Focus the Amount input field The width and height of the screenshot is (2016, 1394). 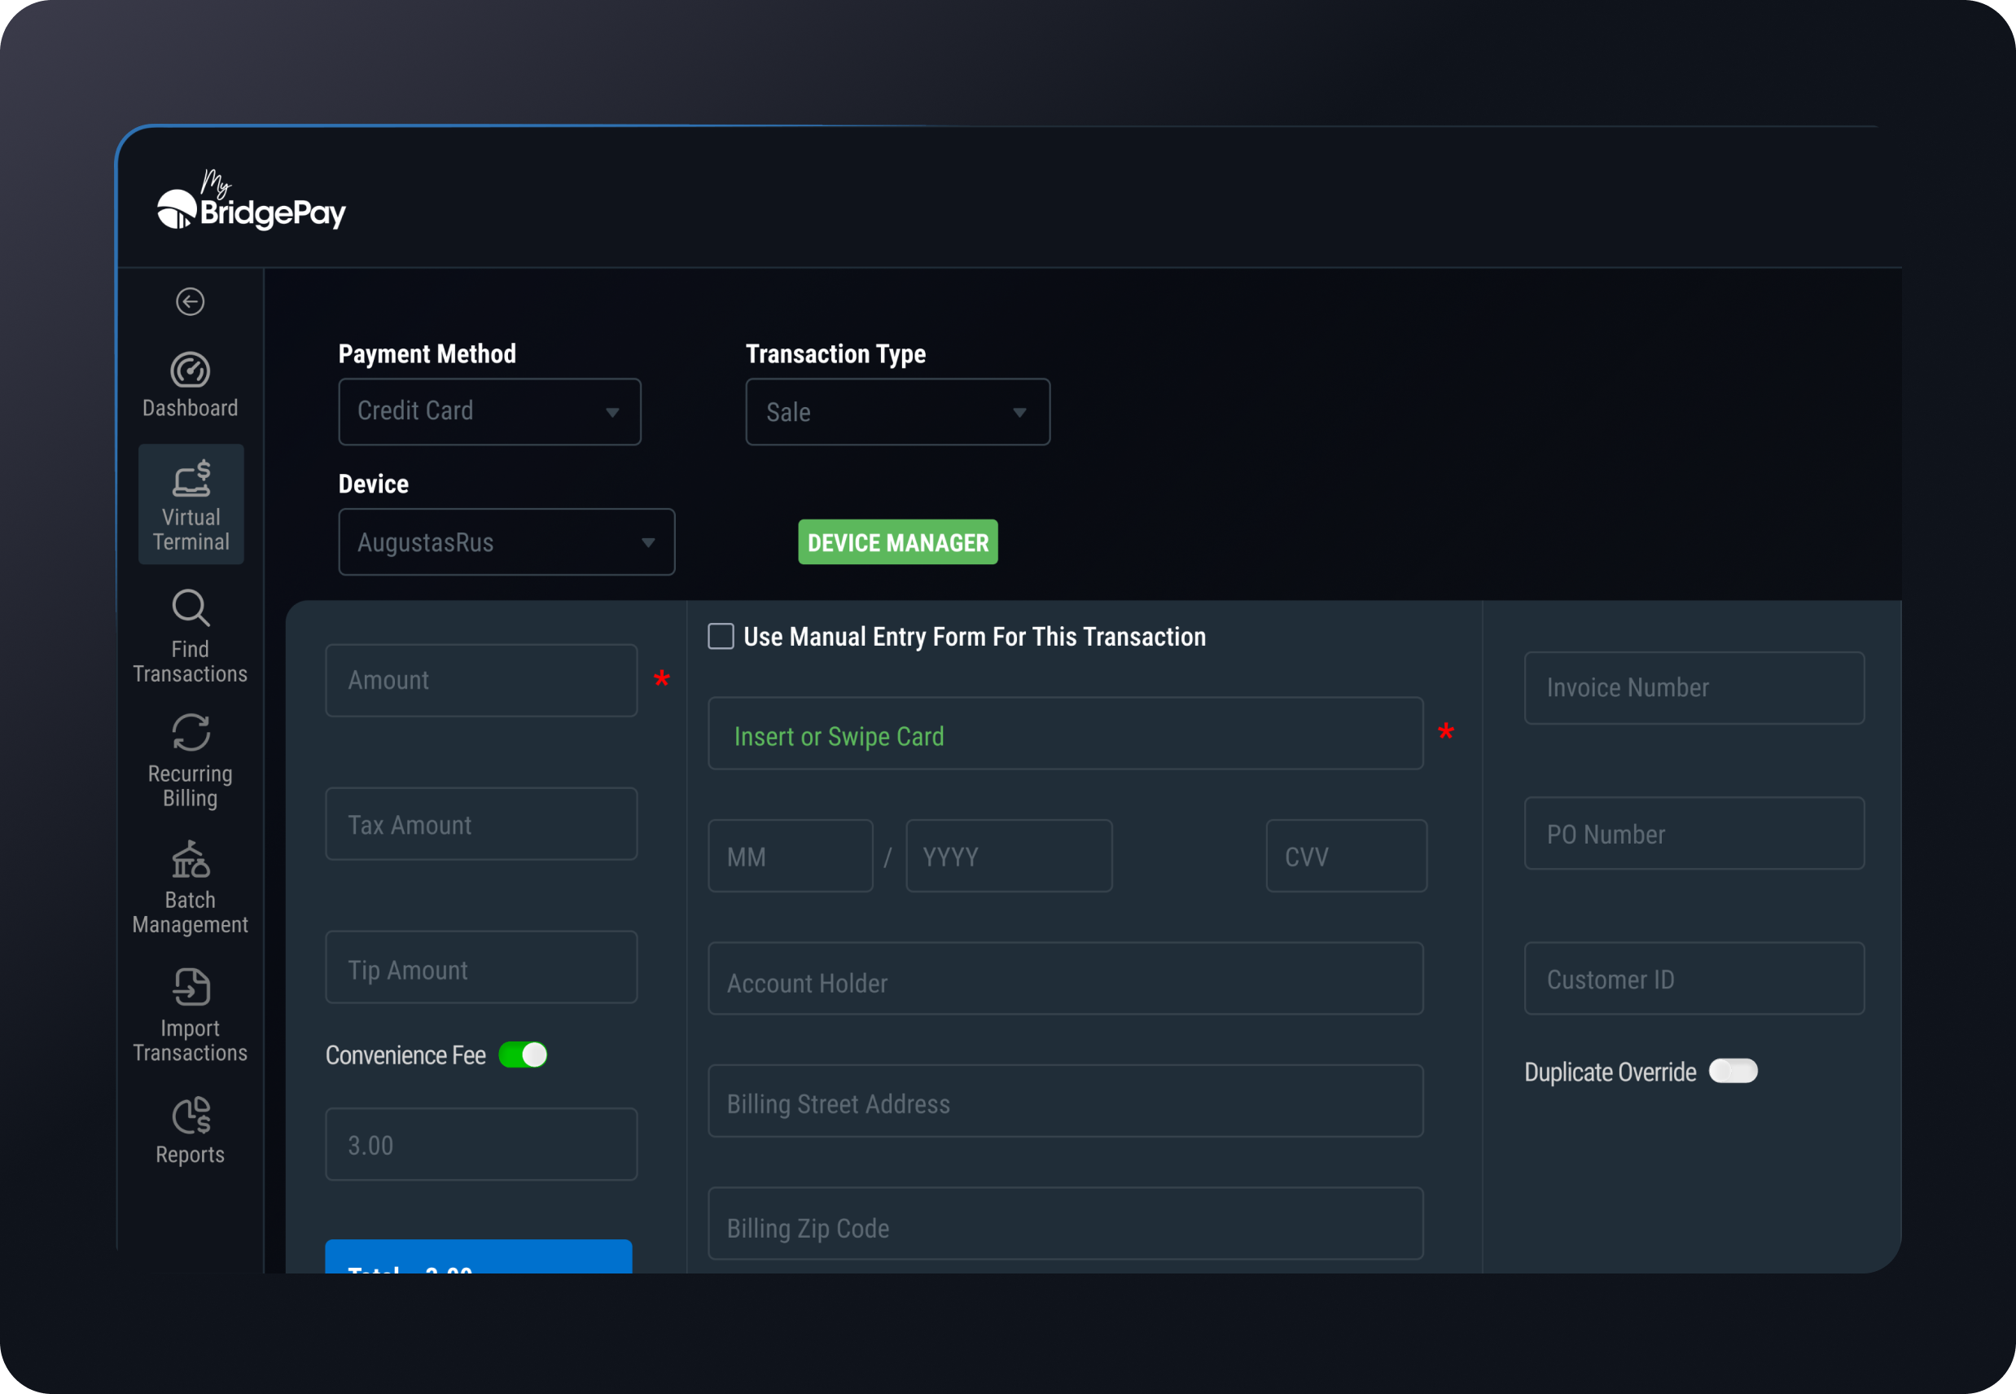[x=480, y=681]
